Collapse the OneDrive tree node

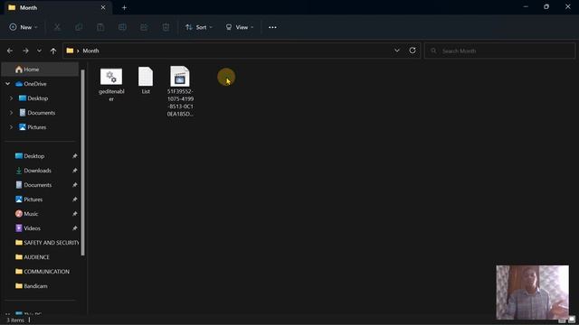coord(8,84)
